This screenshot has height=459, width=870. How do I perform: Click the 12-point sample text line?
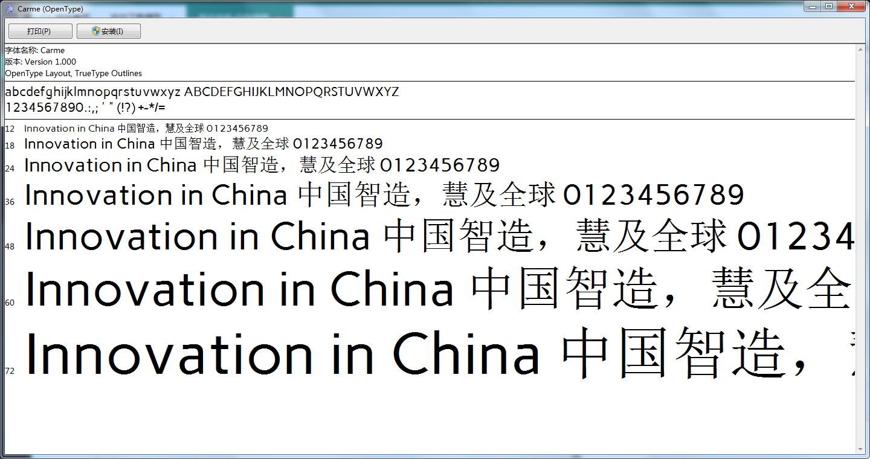(146, 129)
